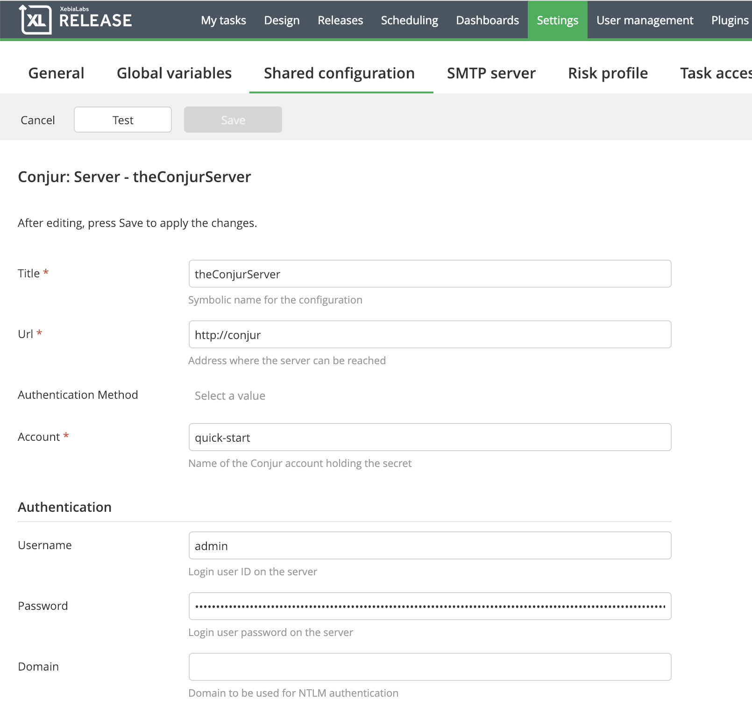Select the Account text field
Viewport: 752px width, 721px height.
click(x=429, y=438)
